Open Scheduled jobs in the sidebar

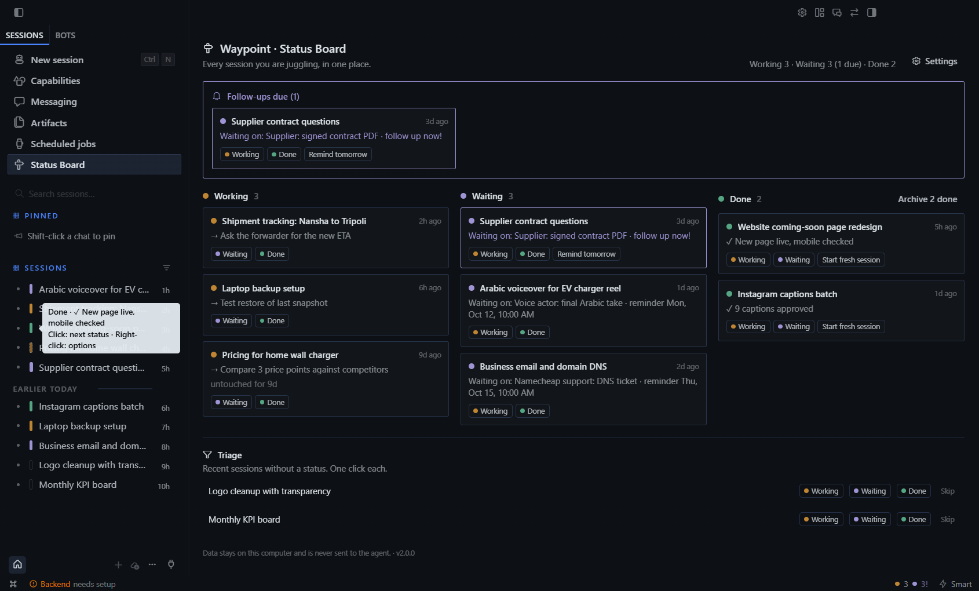click(94, 144)
